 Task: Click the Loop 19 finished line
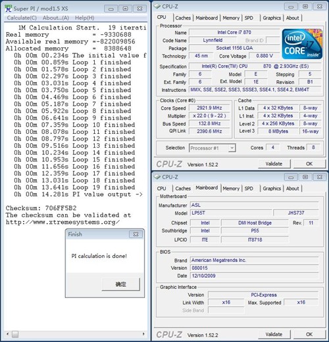[74, 187]
